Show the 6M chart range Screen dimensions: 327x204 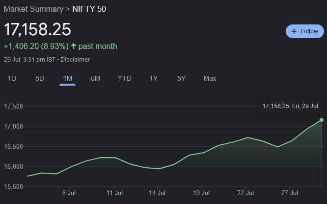tap(95, 78)
